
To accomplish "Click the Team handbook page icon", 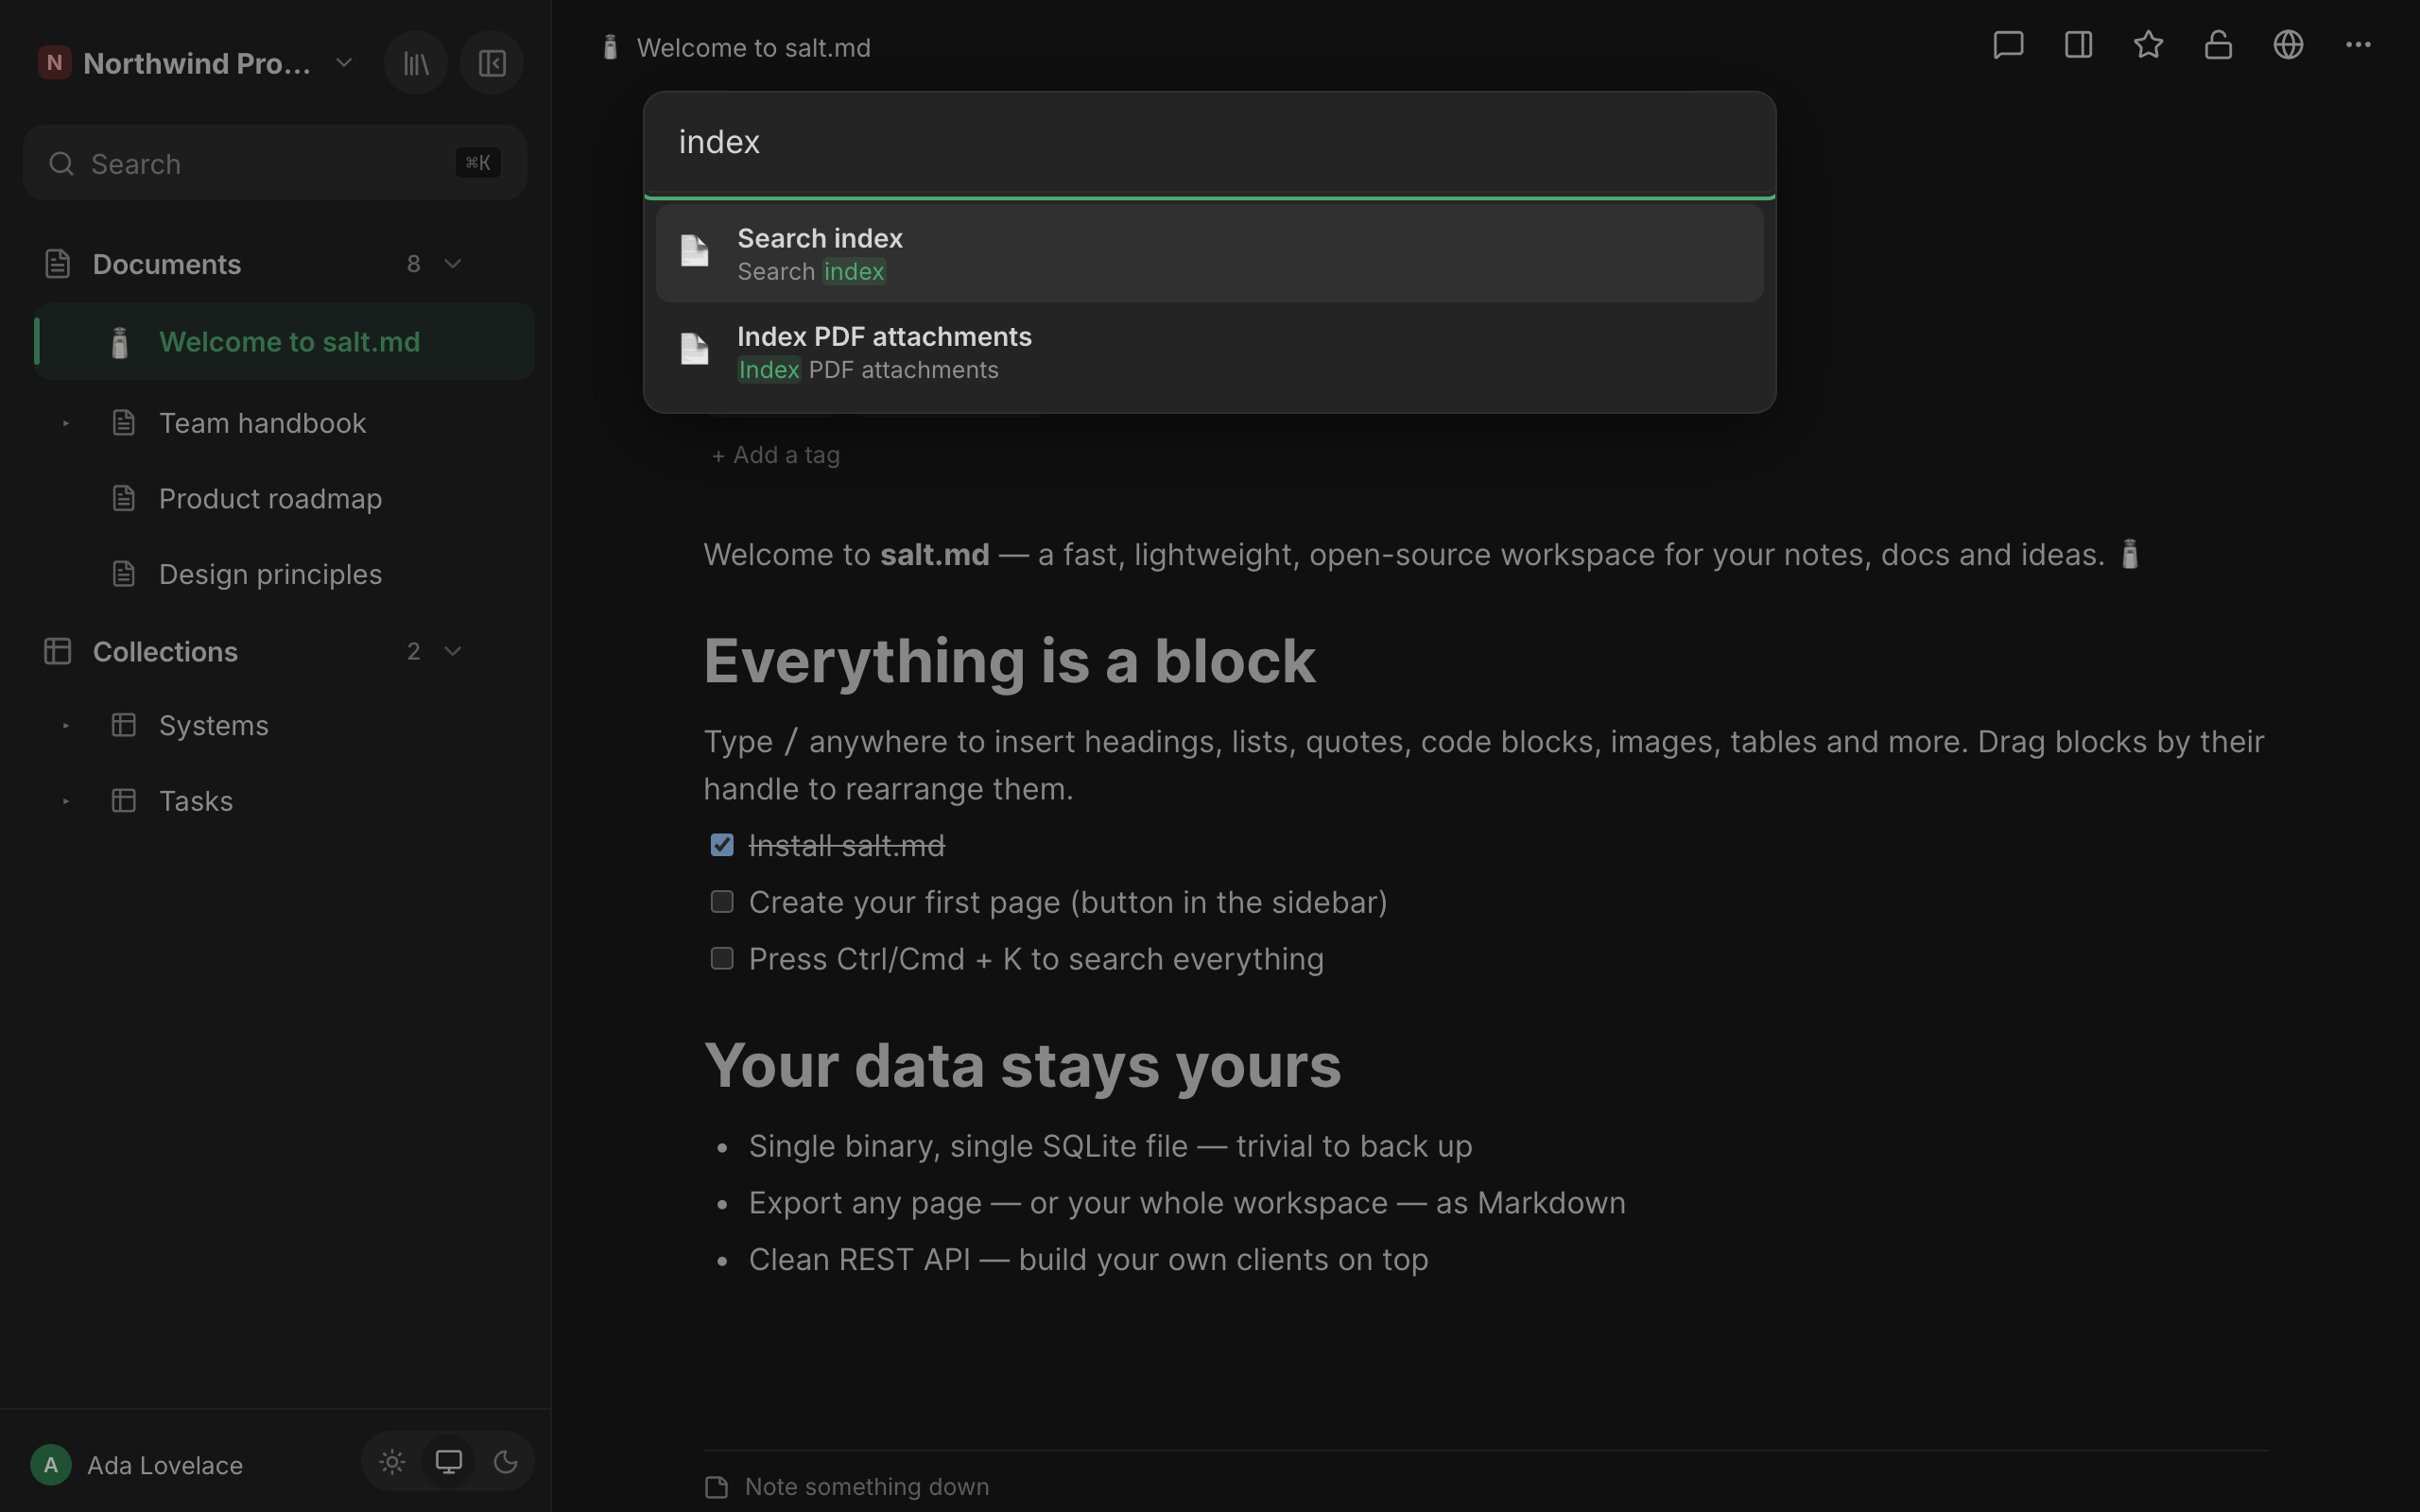I will pyautogui.click(x=124, y=423).
